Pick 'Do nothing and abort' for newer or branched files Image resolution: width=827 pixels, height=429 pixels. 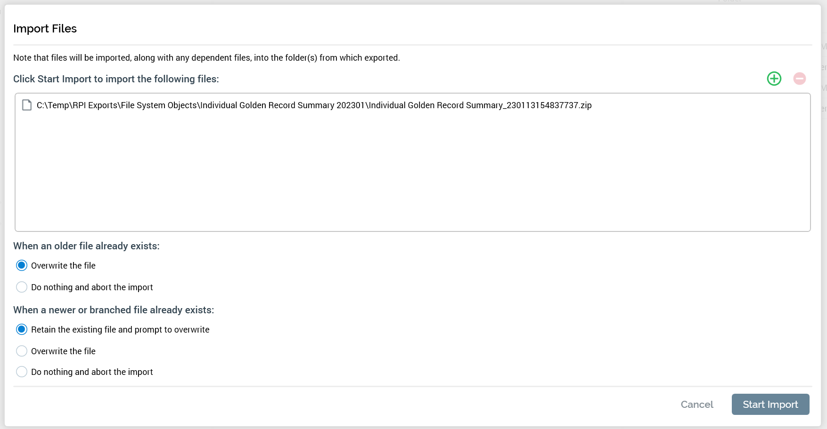[x=22, y=372]
